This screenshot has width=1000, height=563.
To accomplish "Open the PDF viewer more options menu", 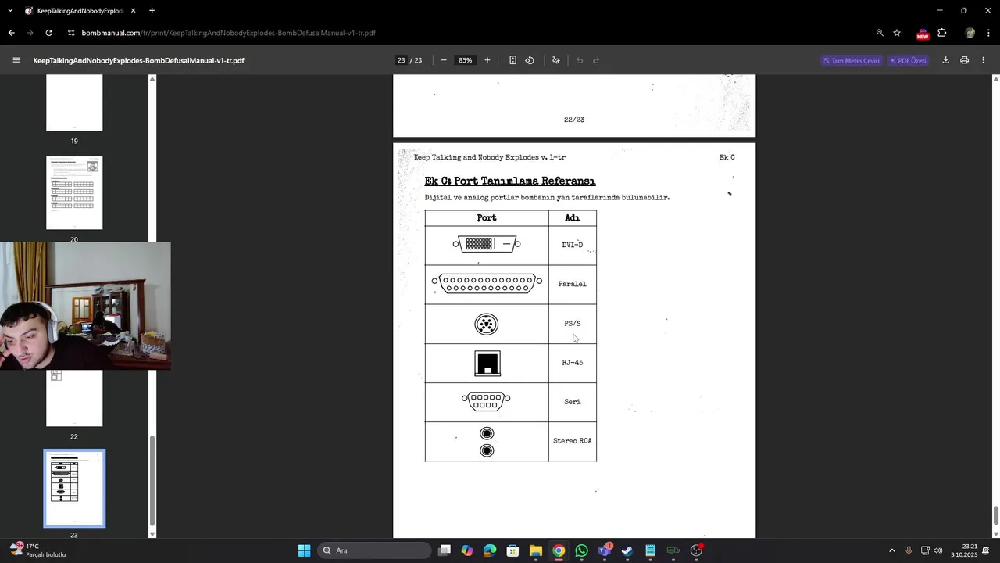I will 983,60.
